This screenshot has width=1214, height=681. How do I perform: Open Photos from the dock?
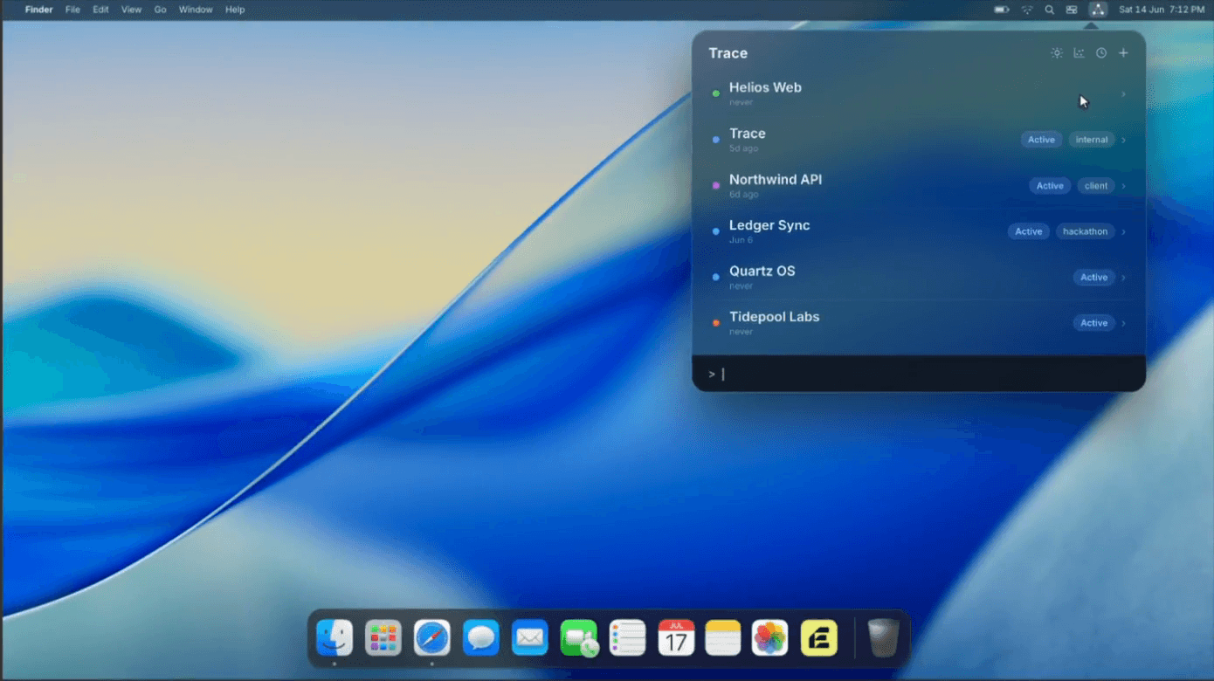770,638
